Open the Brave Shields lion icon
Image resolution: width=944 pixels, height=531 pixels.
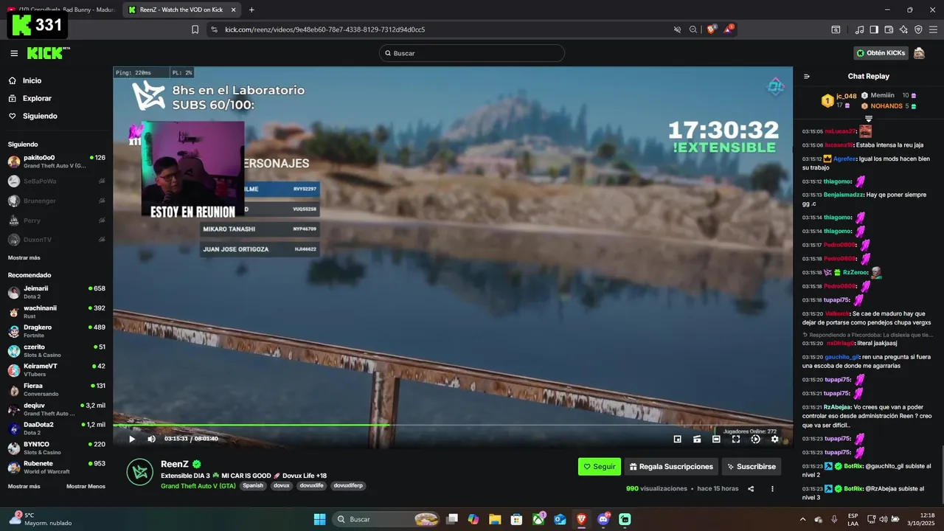coord(711,29)
